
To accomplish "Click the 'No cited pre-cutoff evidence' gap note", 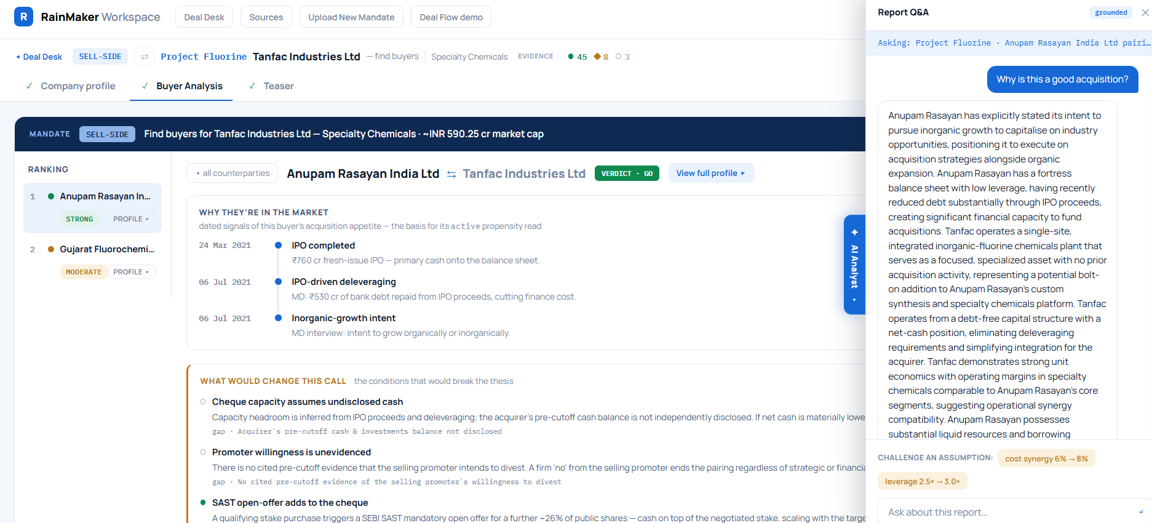I will (x=387, y=482).
